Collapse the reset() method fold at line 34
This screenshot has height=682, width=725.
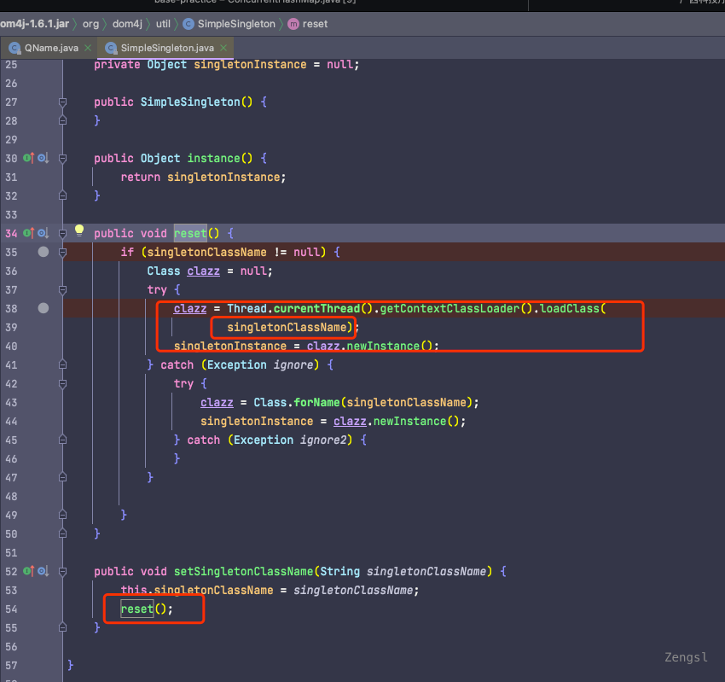[62, 233]
